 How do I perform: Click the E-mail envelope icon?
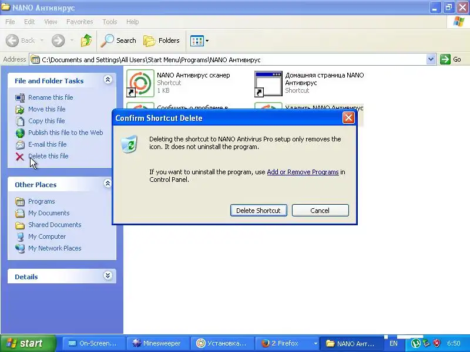20,144
